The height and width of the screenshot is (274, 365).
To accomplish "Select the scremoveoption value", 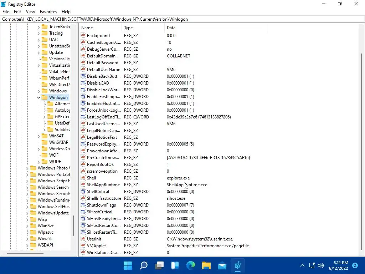I will (x=102, y=171).
